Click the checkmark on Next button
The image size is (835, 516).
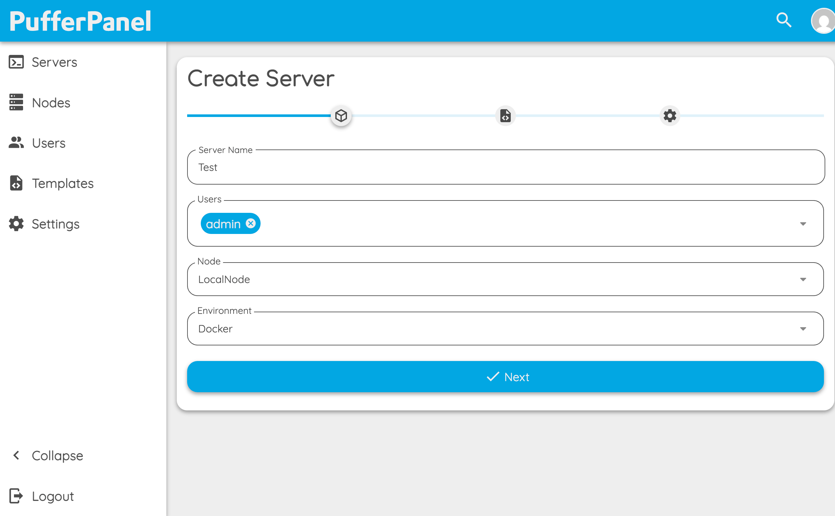(493, 376)
